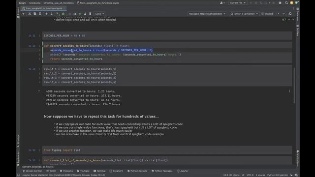
Task: Run all cells with double play icon
Action: [80, 14]
